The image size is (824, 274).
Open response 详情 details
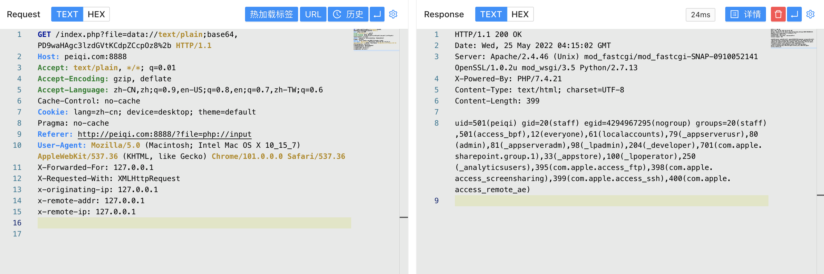point(745,14)
